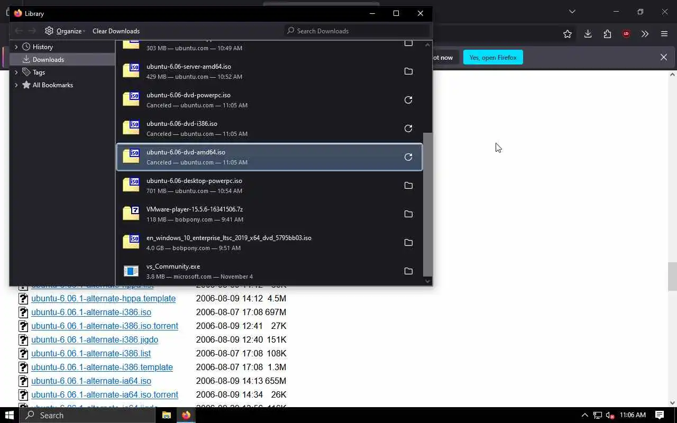Screen dimensions: 677x423
Task: Open File Explorer from the taskbar
Action: pyautogui.click(x=166, y=415)
